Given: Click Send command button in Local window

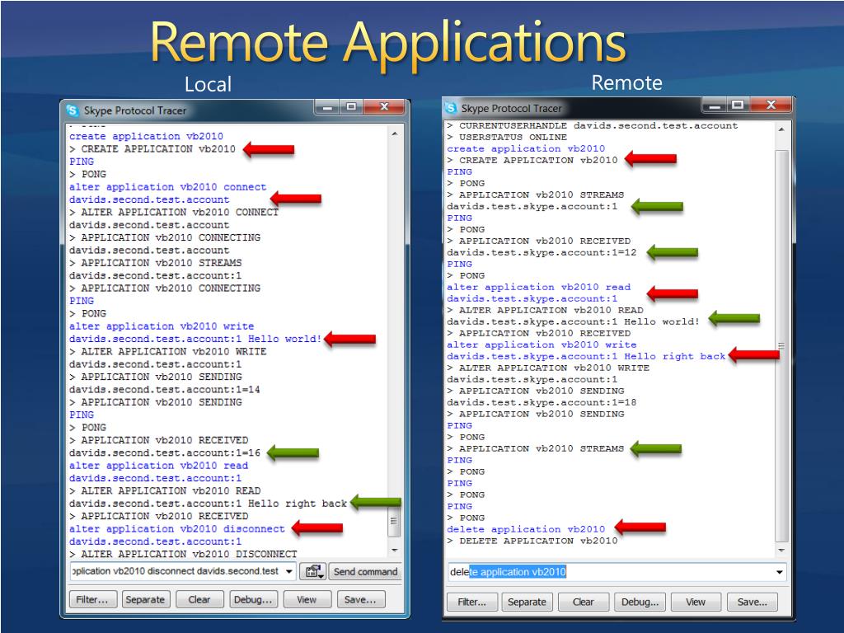Looking at the screenshot, I should click(x=365, y=572).
